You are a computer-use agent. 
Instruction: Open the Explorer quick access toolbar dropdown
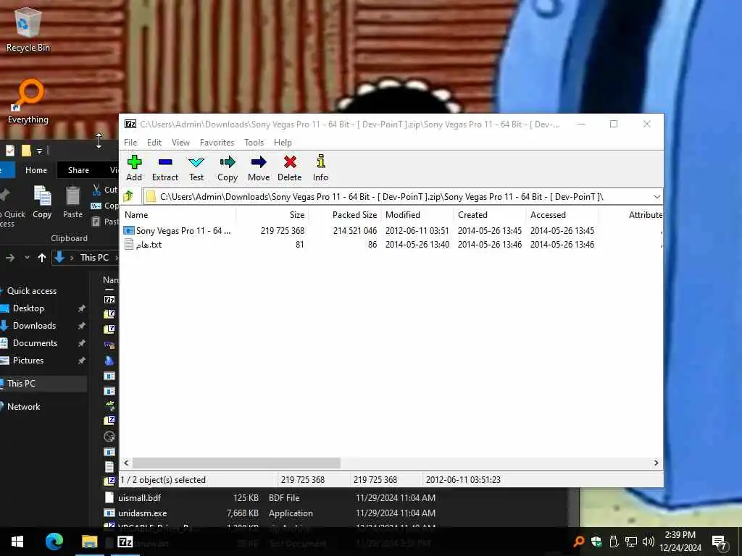point(40,151)
